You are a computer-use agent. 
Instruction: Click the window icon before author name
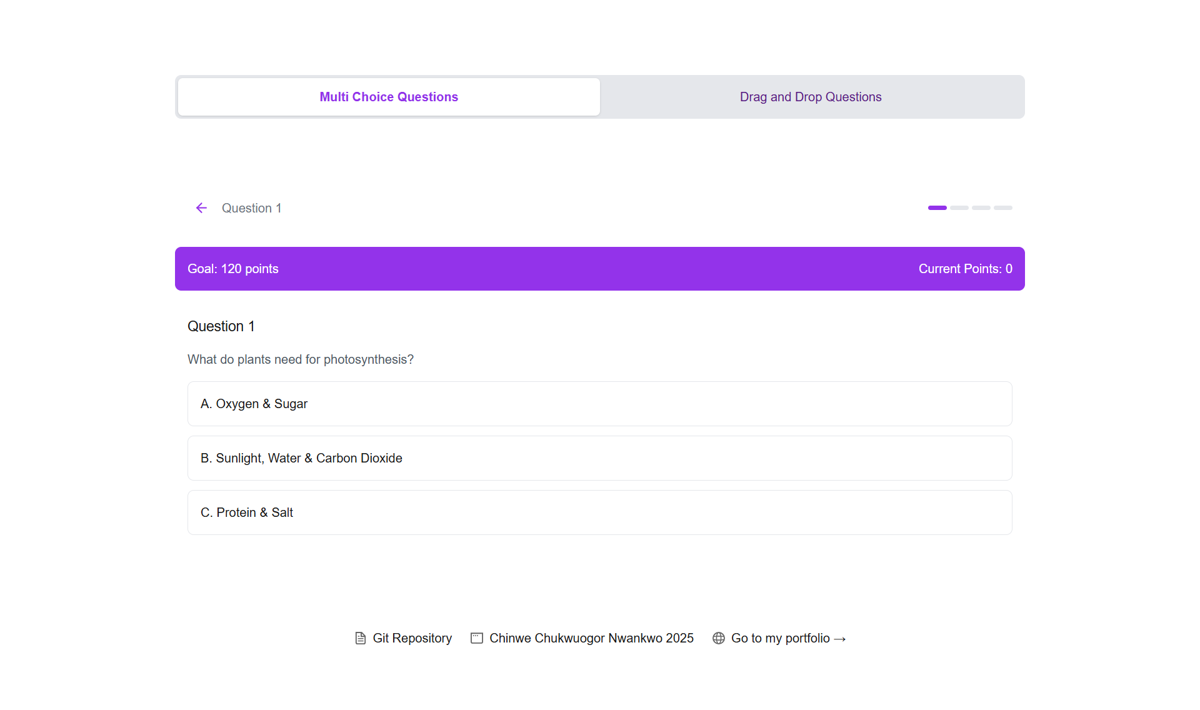pyautogui.click(x=477, y=638)
